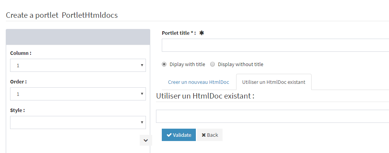Viewport: 389px width, 153px height.
Task: Click the chevron-down icon below Style
Action: tap(146, 140)
